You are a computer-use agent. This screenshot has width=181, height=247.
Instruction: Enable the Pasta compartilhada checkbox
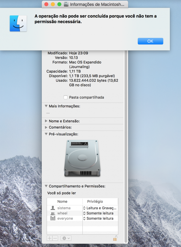(66, 97)
